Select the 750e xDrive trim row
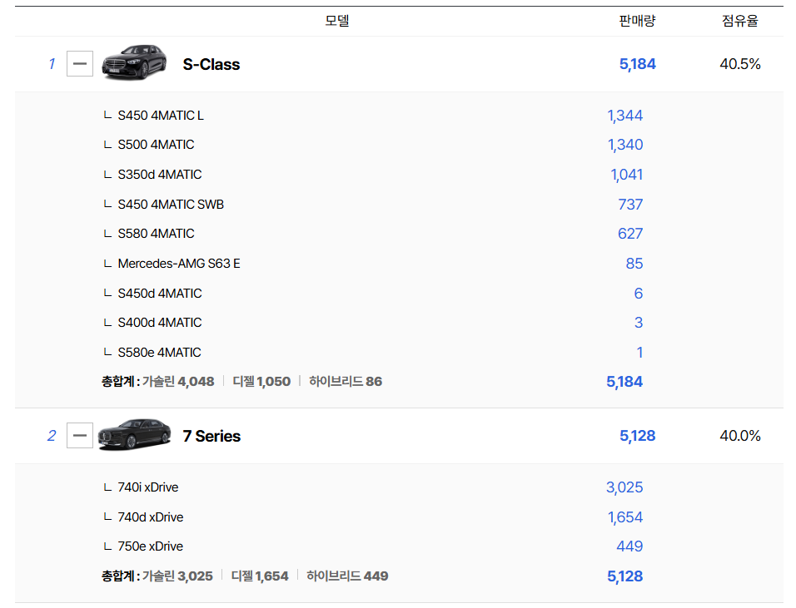This screenshot has width=796, height=608. pyautogui.click(x=150, y=546)
